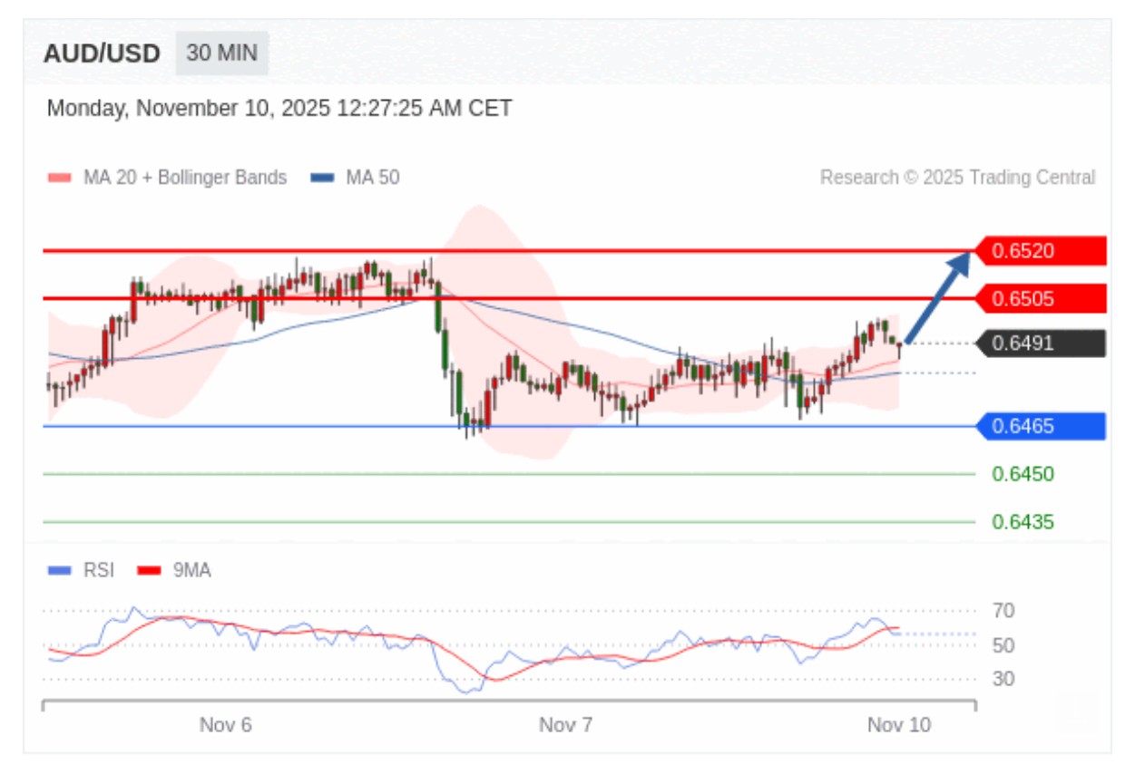This screenshot has width=1145, height=774.
Task: Click the Nov 6 date axis label
Action: coord(225,725)
